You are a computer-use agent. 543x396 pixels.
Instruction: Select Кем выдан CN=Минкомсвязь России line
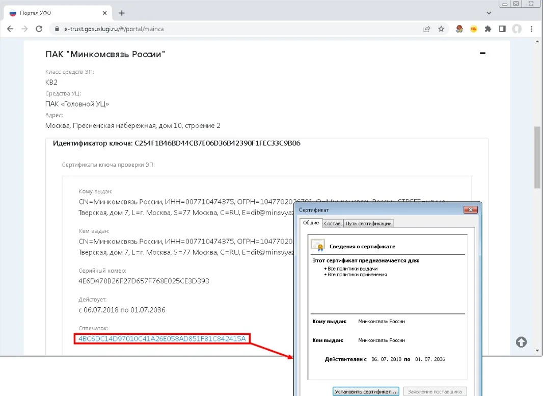point(185,247)
